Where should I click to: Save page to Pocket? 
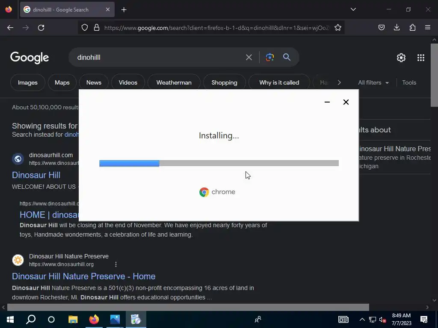(382, 27)
